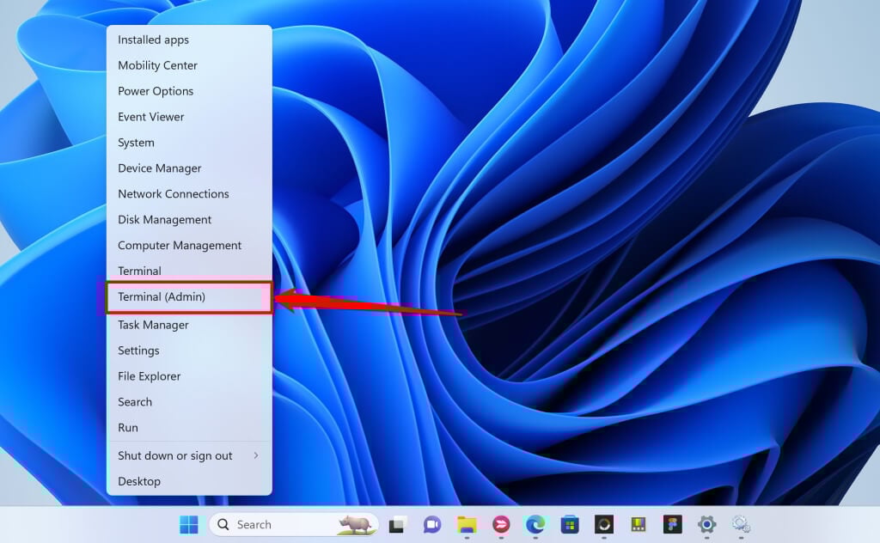Open Mobility Center from the menu
This screenshot has width=880, height=543.
point(189,65)
